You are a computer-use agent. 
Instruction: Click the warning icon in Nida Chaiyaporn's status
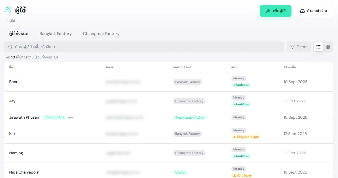coord(235,176)
